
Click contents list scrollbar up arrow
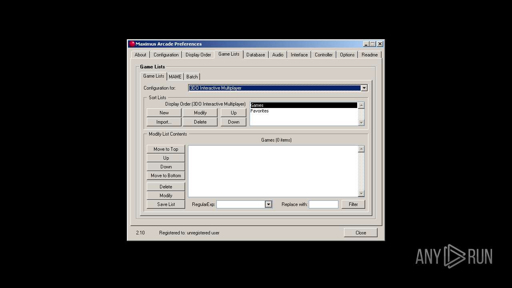(361, 149)
